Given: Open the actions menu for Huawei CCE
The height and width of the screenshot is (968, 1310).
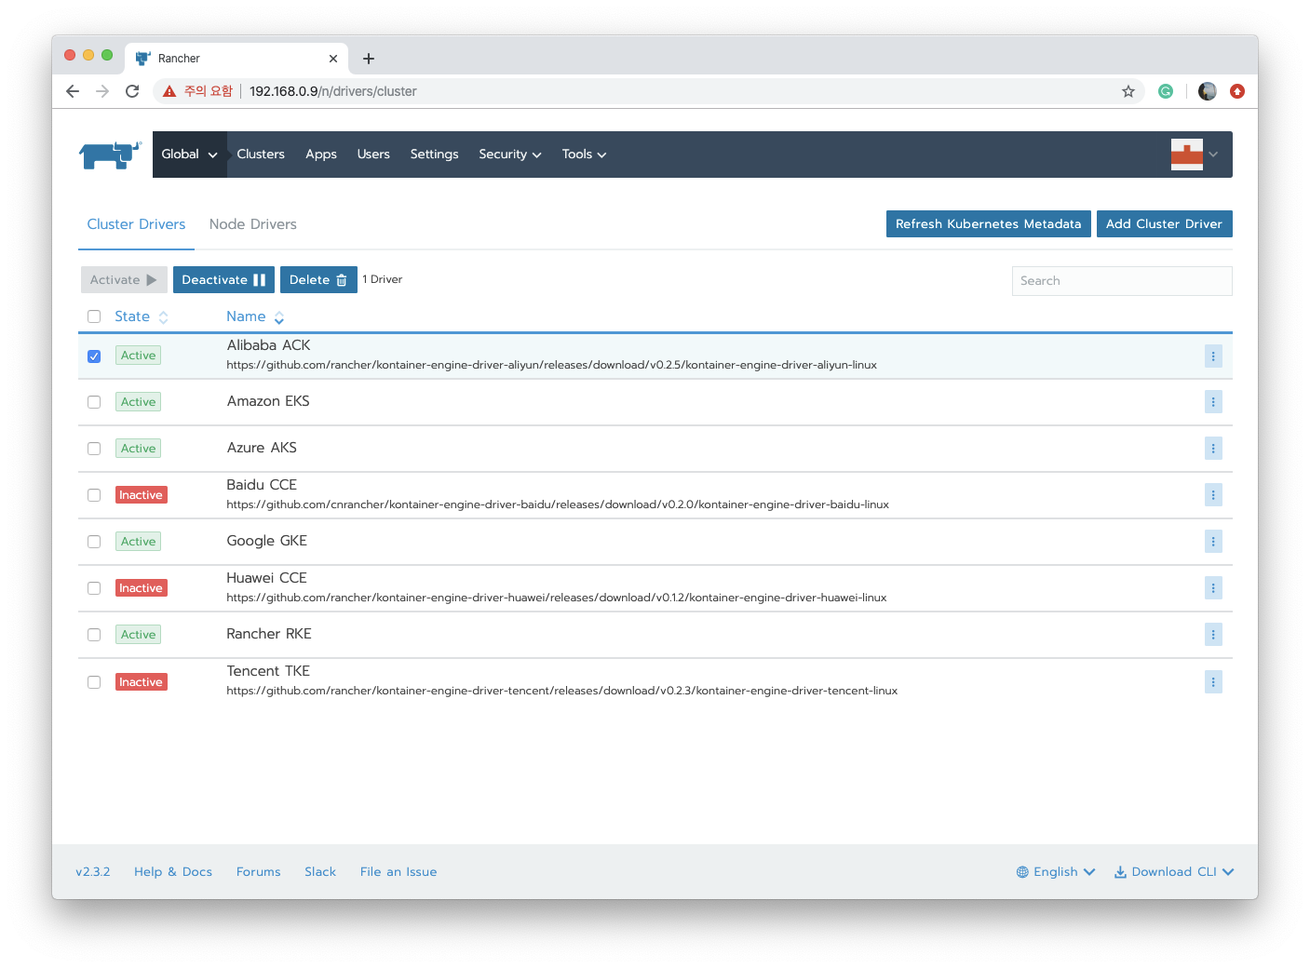Looking at the screenshot, I should tap(1213, 588).
